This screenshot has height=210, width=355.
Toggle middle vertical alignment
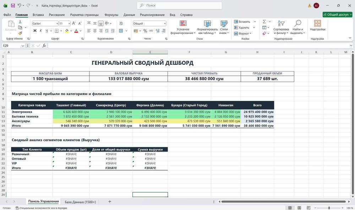tap(95, 23)
